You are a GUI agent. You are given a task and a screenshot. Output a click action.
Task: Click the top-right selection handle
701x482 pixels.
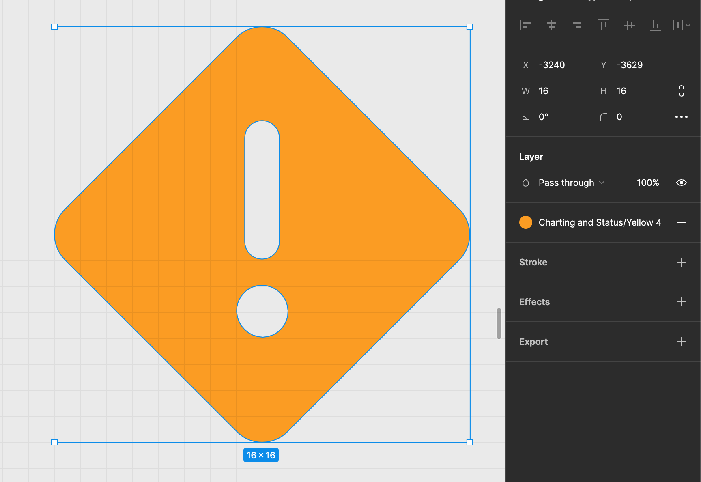470,27
